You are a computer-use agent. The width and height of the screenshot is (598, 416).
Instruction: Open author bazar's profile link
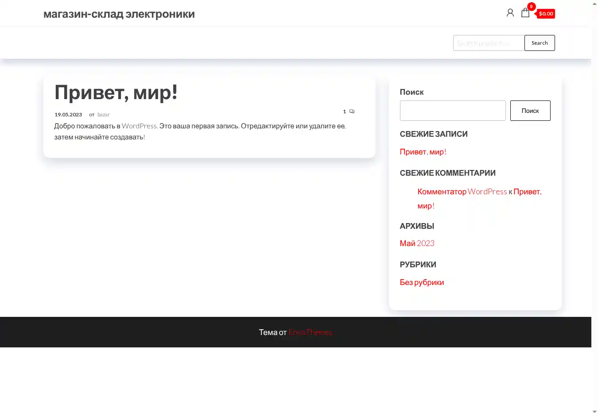[x=104, y=115]
